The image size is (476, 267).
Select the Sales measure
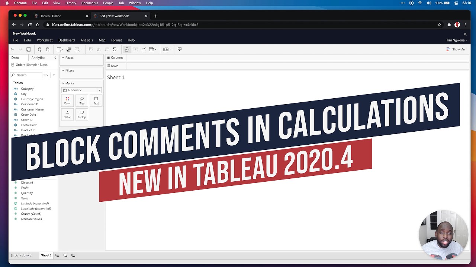click(x=25, y=198)
